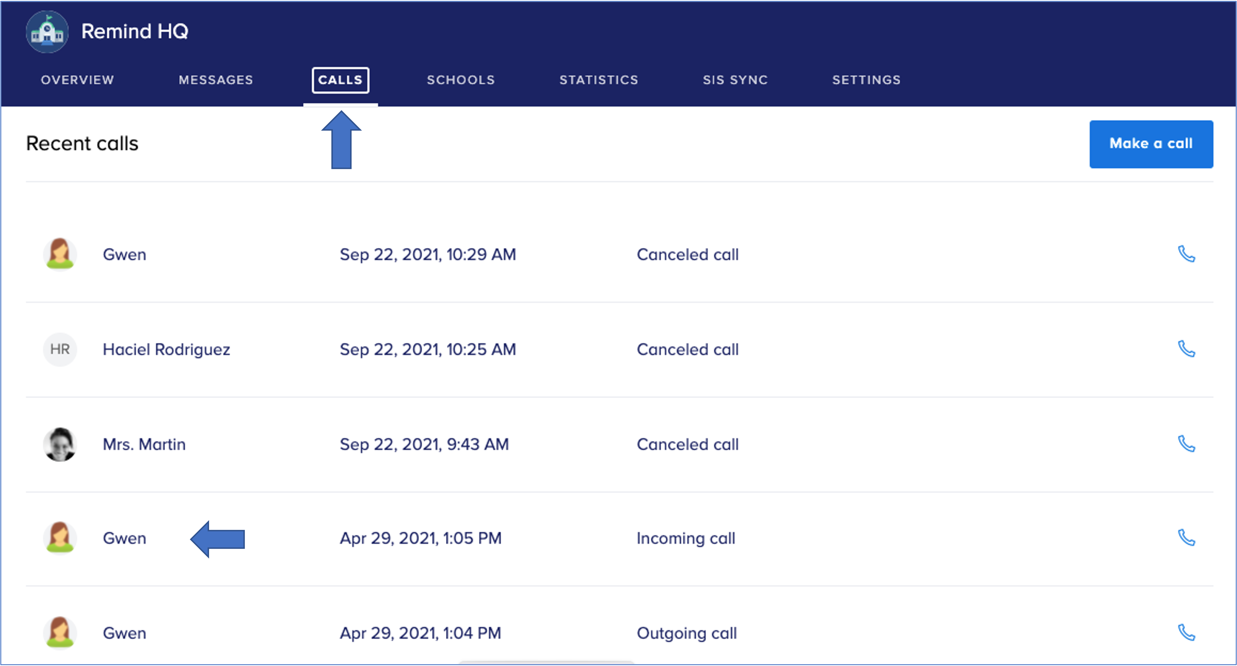Screen dimensions: 1237x666
Task: Open the SIS Sync tab
Action: click(x=735, y=80)
